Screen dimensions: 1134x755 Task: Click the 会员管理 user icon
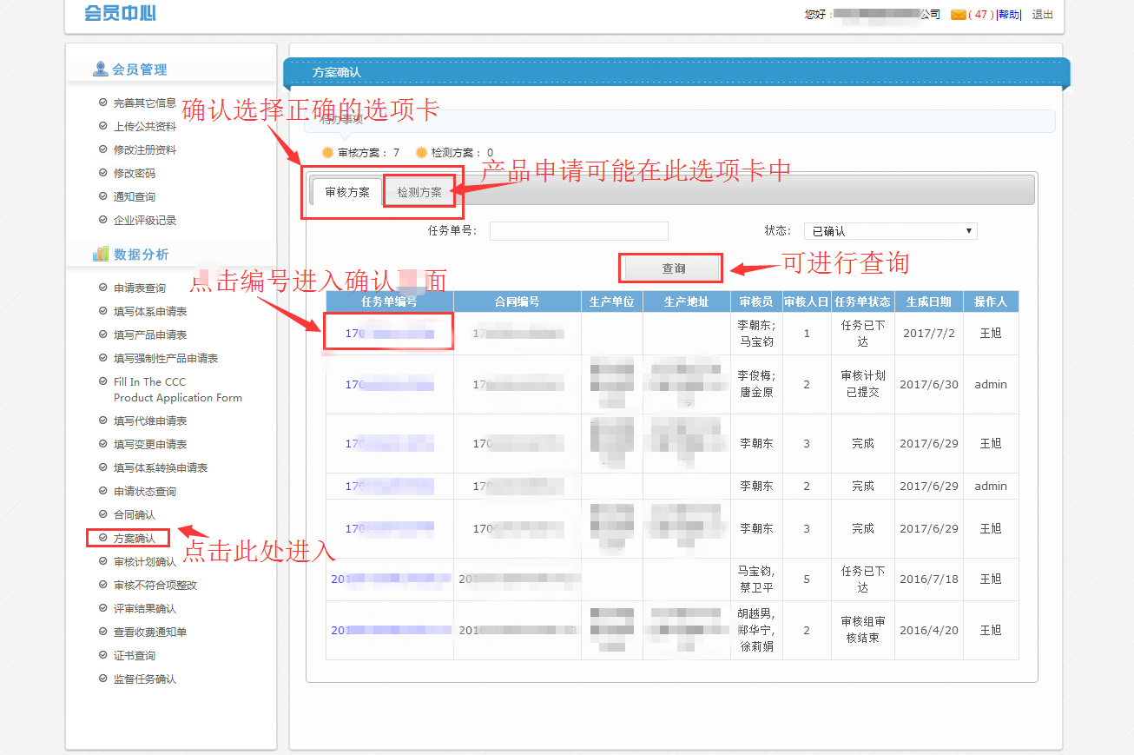tap(101, 70)
